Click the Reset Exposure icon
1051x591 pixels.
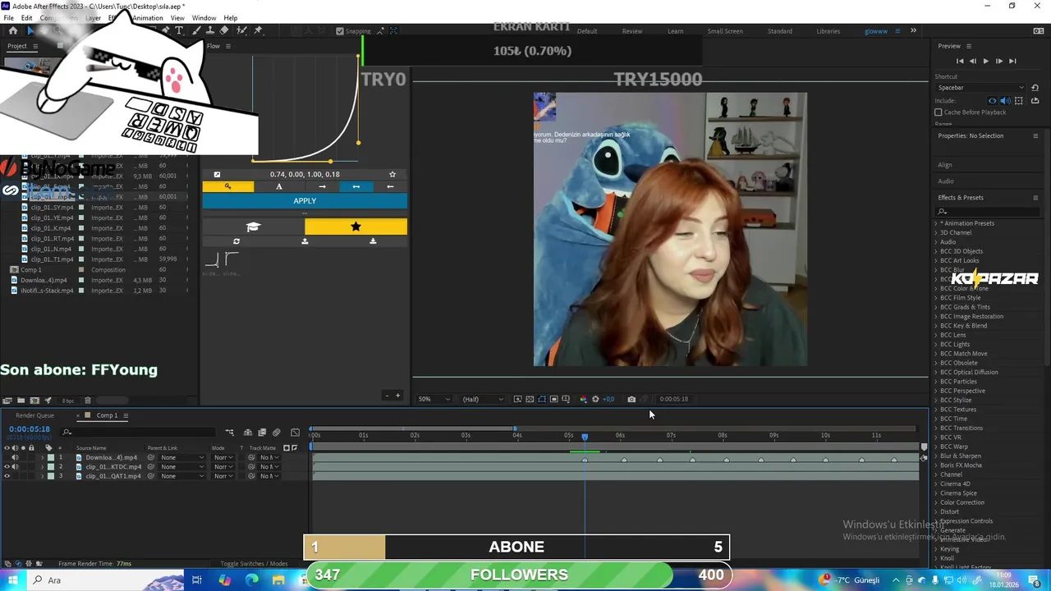click(595, 399)
